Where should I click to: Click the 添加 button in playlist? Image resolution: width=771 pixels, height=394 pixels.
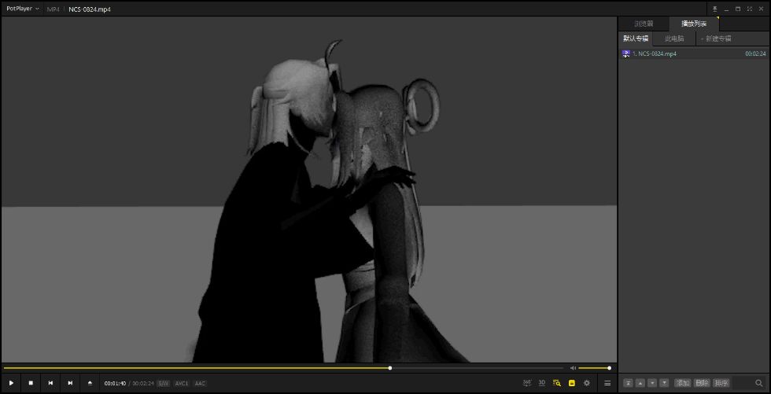tap(682, 383)
